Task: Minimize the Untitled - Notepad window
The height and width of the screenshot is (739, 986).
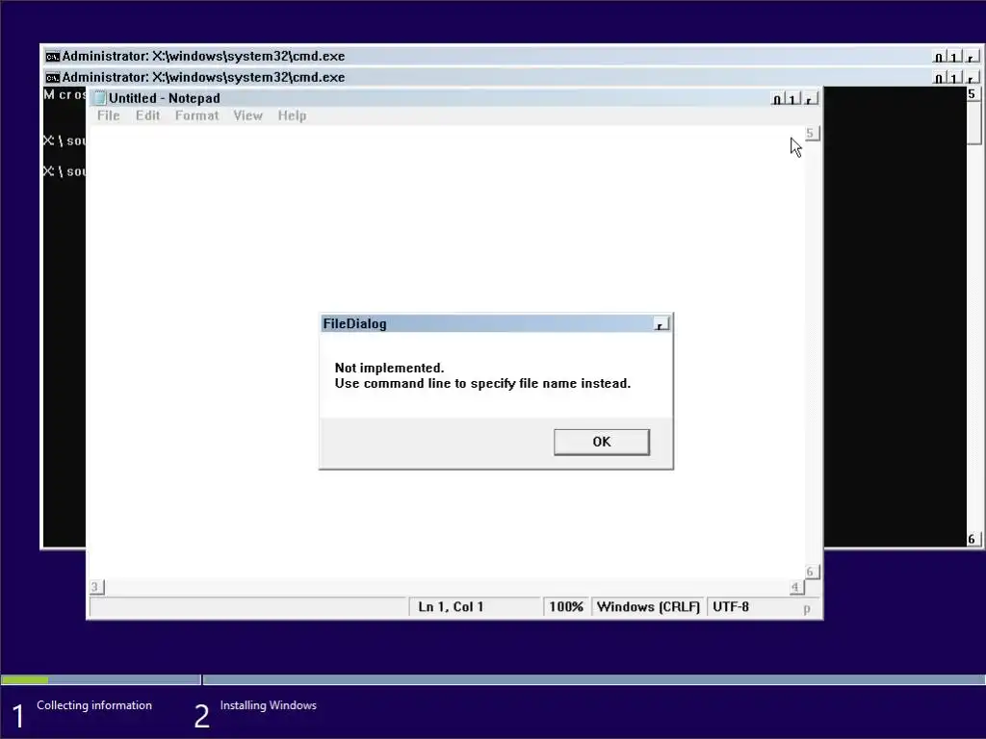Action: [x=777, y=99]
